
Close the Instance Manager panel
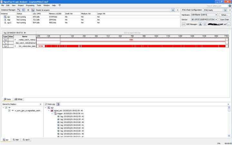[178, 10]
